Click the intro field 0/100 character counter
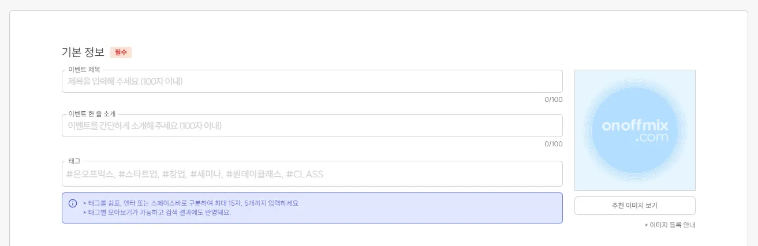 (x=553, y=144)
